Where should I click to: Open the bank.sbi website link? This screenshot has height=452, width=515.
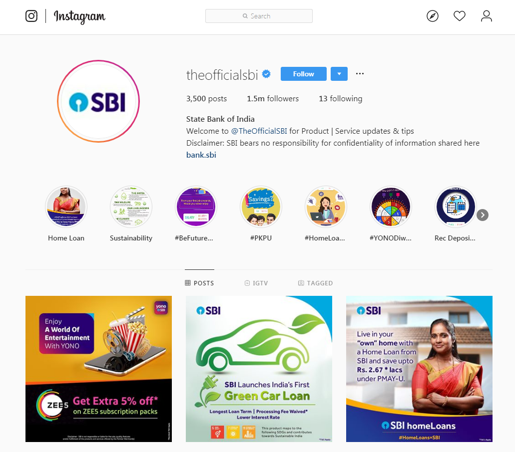[201, 155]
